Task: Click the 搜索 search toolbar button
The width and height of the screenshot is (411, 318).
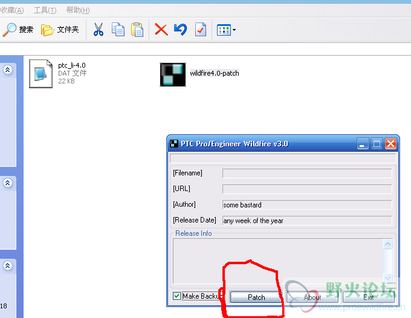Action: point(18,30)
